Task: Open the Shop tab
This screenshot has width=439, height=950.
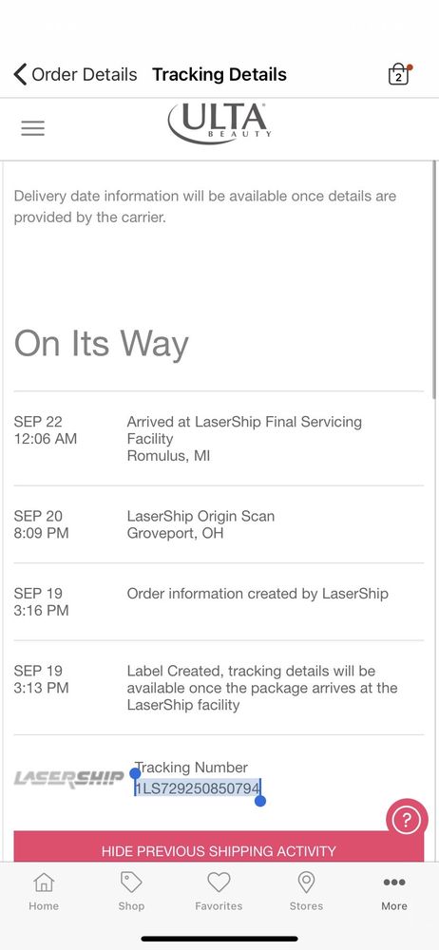Action: click(131, 891)
